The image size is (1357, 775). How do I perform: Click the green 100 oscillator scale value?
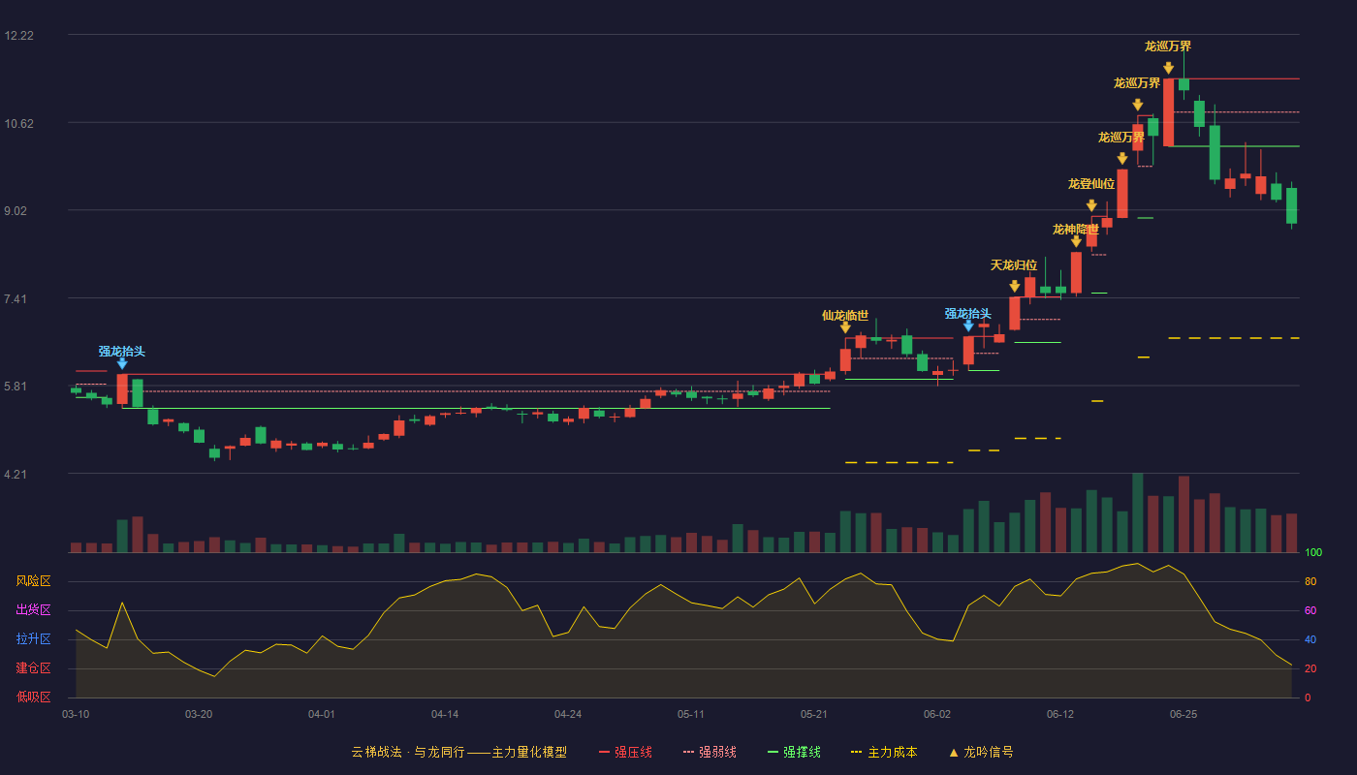tap(1313, 553)
